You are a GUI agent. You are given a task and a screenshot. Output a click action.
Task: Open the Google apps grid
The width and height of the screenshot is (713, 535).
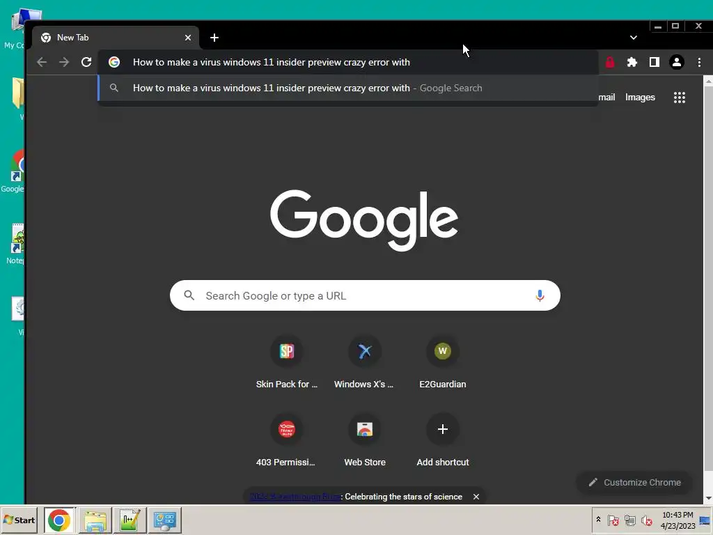coord(680,98)
